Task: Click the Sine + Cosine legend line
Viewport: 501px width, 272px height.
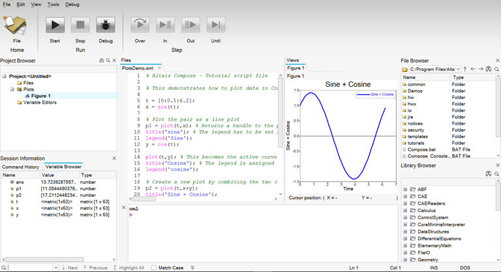Action: coord(363,95)
